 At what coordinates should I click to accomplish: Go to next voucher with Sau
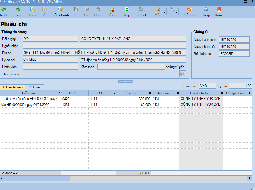tap(18, 12)
